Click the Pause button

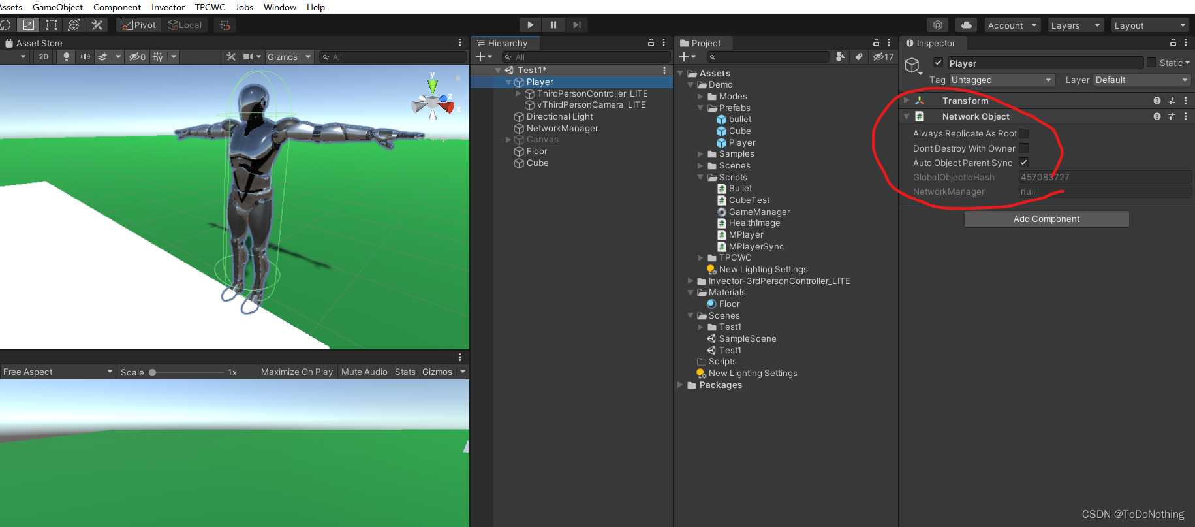[x=553, y=25]
